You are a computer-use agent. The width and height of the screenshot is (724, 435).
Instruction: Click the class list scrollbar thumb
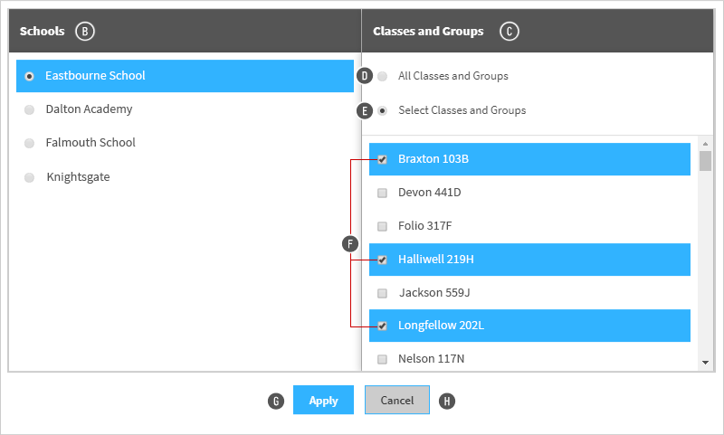coord(705,161)
